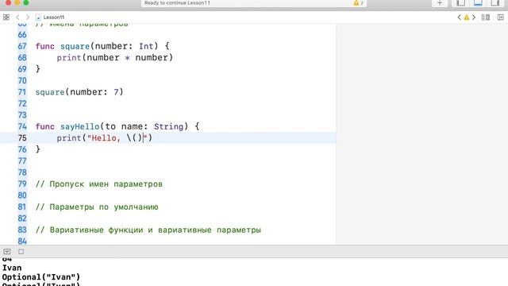Toggle the debug area panel
This screenshot has width=508, height=286.
pyautogui.click(x=478, y=3)
